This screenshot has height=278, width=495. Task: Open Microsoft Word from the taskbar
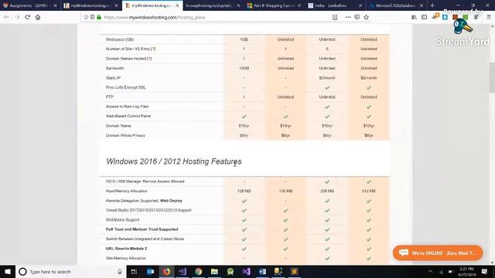(262, 272)
